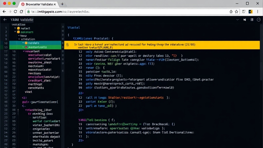
Task: Select the crediert_etet: tree entry
Action: tap(40, 80)
